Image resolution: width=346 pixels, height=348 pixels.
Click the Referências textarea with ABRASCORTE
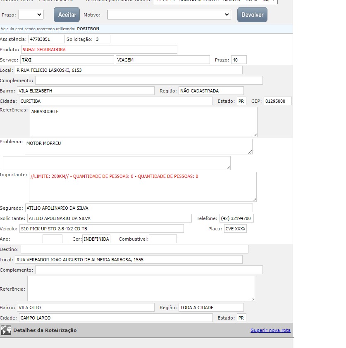143,122
